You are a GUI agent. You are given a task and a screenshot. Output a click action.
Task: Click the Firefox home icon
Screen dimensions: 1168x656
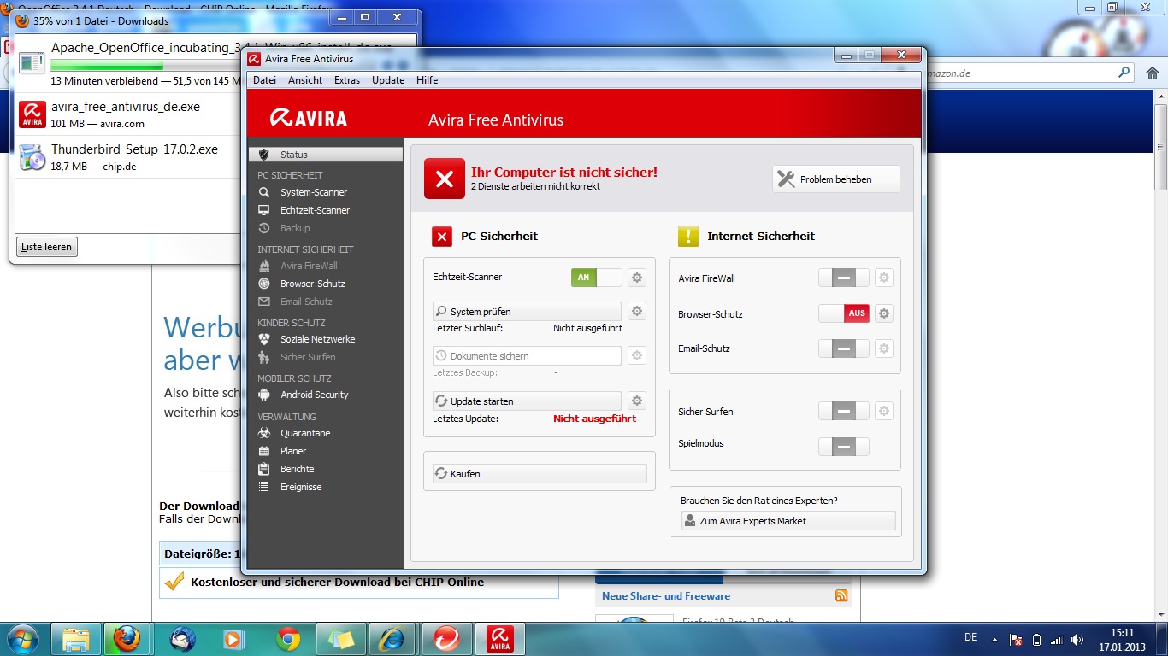(x=1152, y=73)
